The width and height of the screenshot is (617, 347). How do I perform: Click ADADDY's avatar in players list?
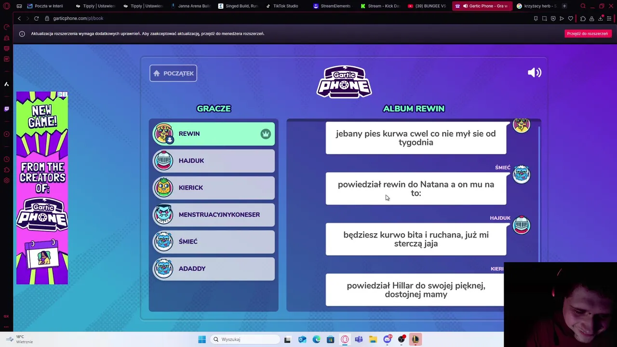(163, 268)
